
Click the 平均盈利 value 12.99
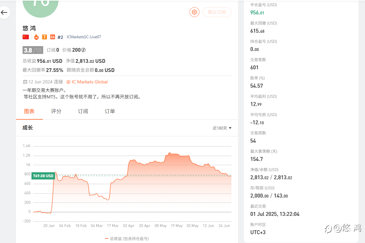(x=256, y=104)
